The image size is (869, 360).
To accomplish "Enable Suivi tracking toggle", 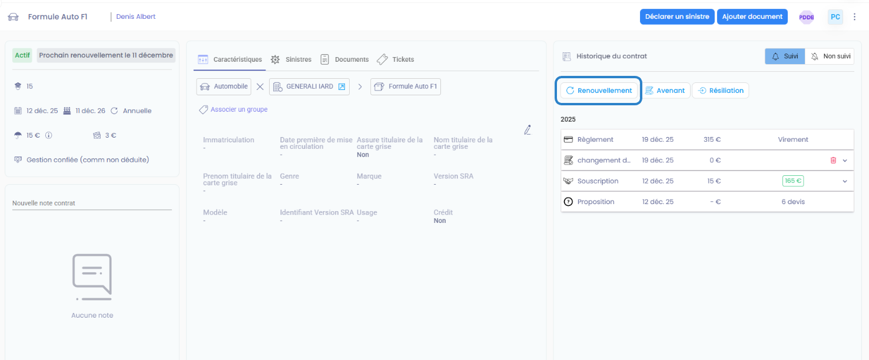I will [x=785, y=56].
